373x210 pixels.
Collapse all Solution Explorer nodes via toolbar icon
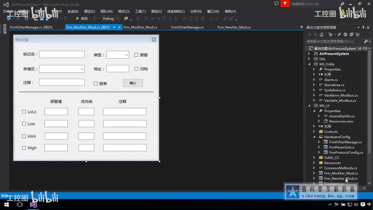point(351,34)
